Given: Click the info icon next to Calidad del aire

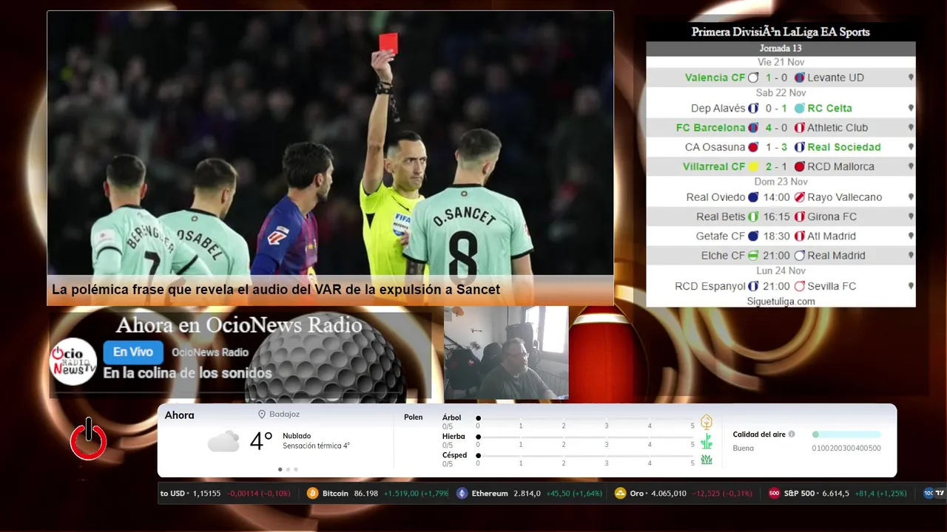Looking at the screenshot, I should click(792, 434).
